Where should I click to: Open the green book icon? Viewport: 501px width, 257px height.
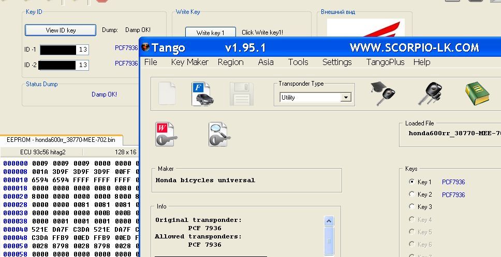click(x=477, y=93)
